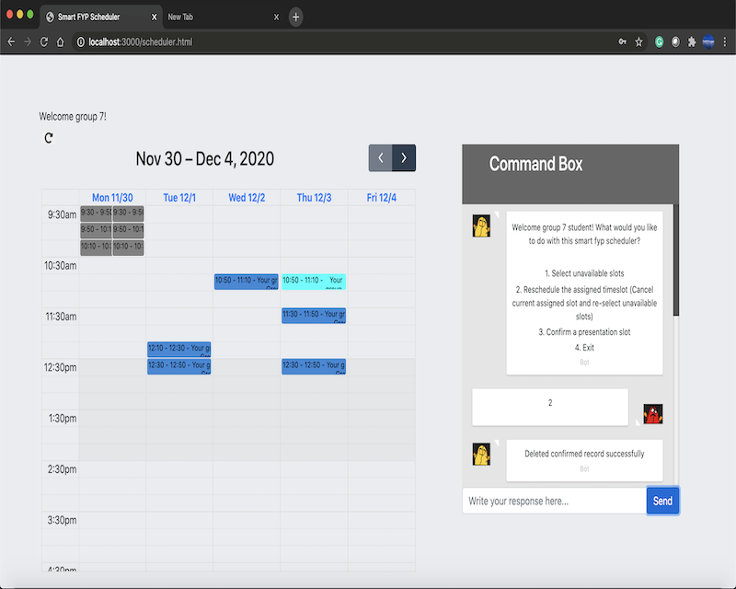Open the saved passwords key icon
The width and height of the screenshot is (736, 589).
pyautogui.click(x=622, y=41)
